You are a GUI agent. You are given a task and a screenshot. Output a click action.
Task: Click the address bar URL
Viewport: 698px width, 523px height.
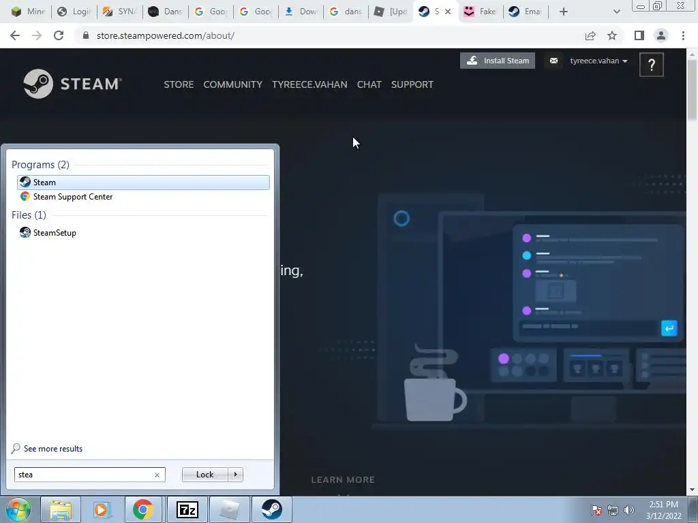[165, 35]
